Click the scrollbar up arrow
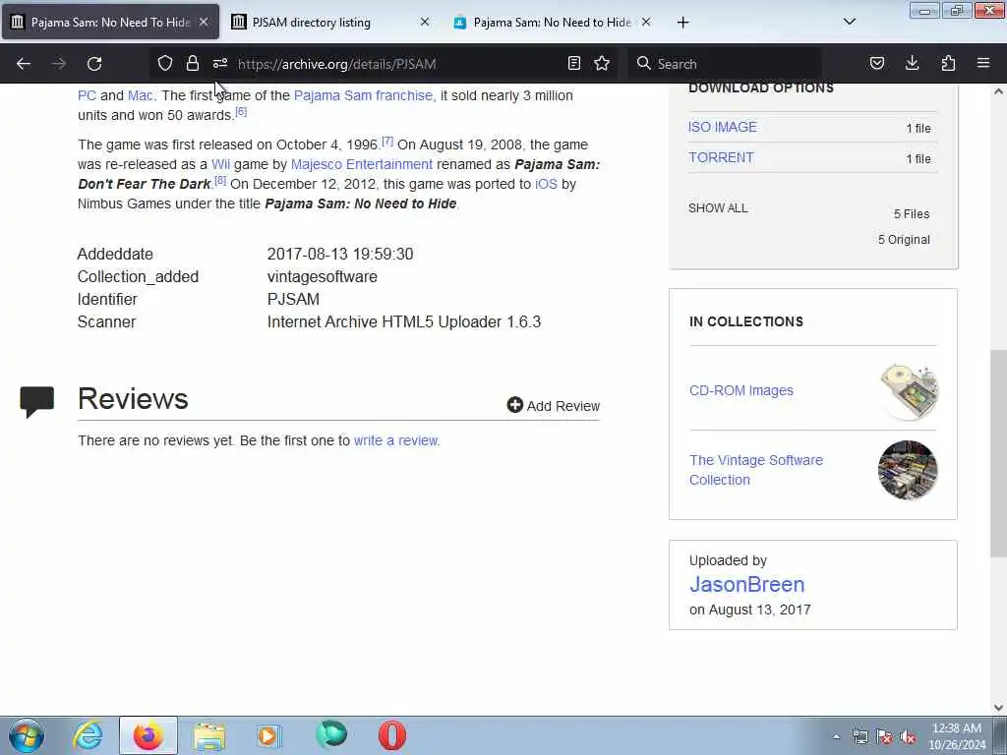 coord(998,91)
